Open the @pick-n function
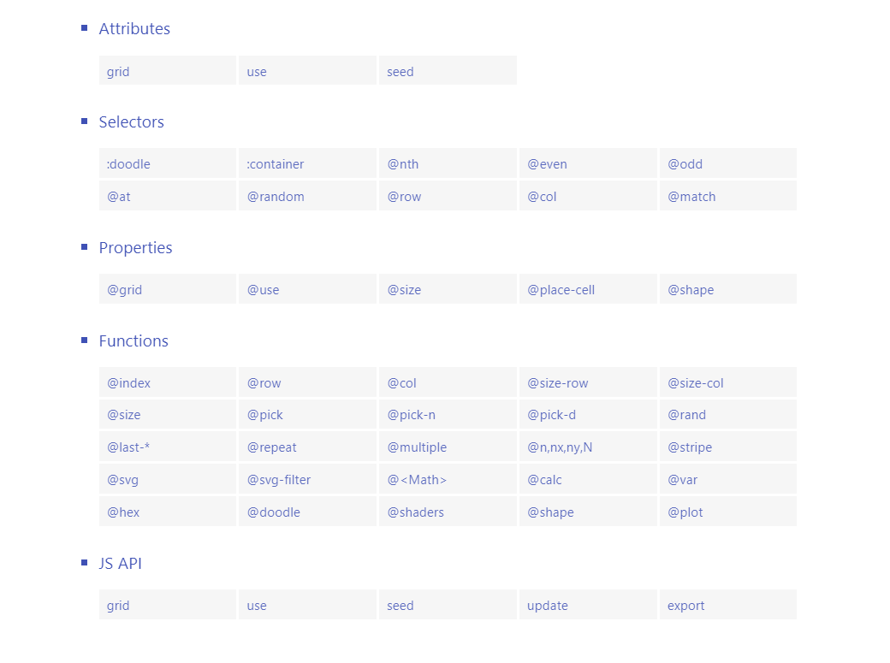The width and height of the screenshot is (890, 663). pos(448,414)
